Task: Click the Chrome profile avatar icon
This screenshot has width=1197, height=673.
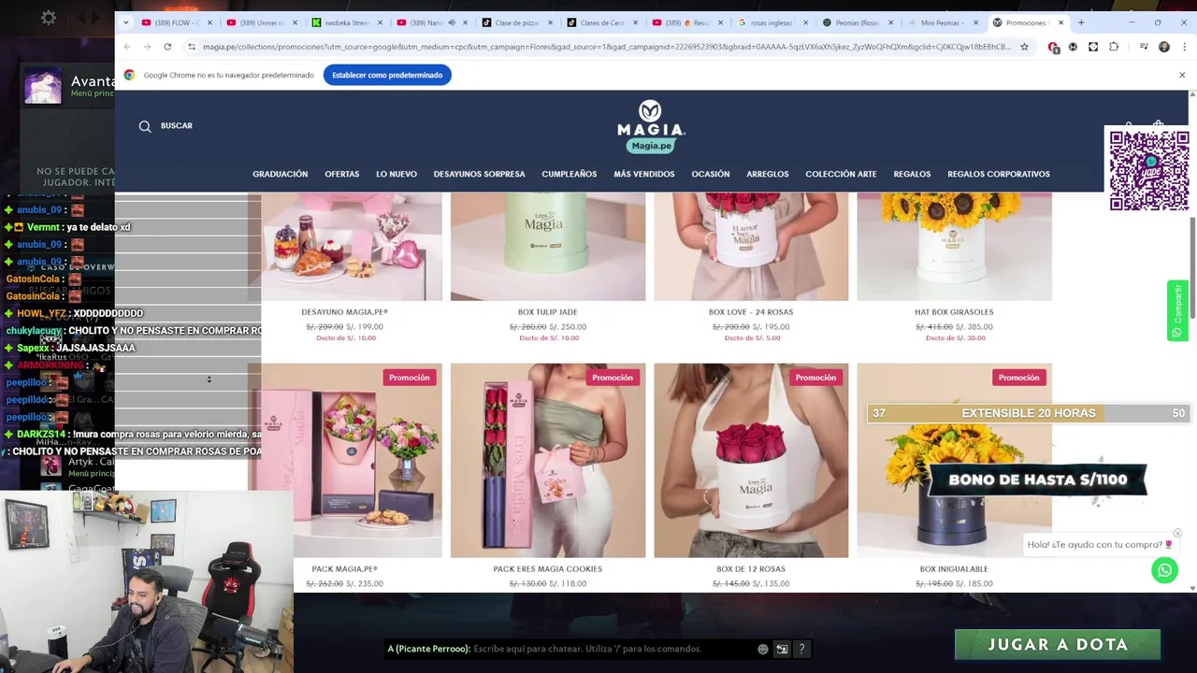Action: (x=1163, y=47)
